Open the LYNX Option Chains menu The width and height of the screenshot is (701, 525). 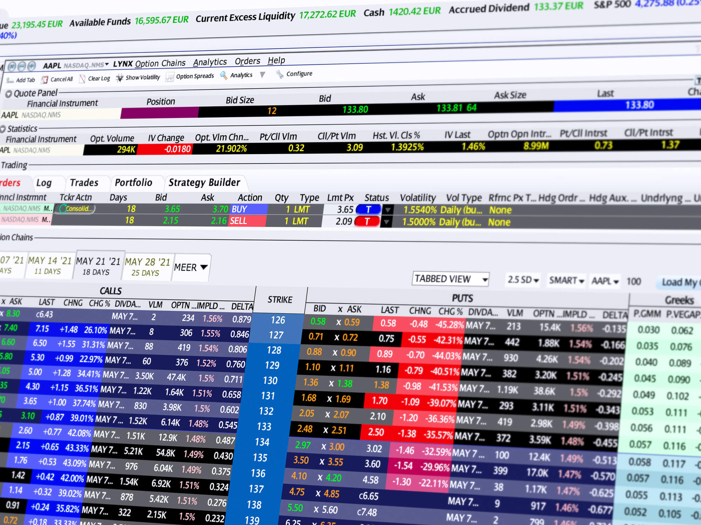[149, 64]
